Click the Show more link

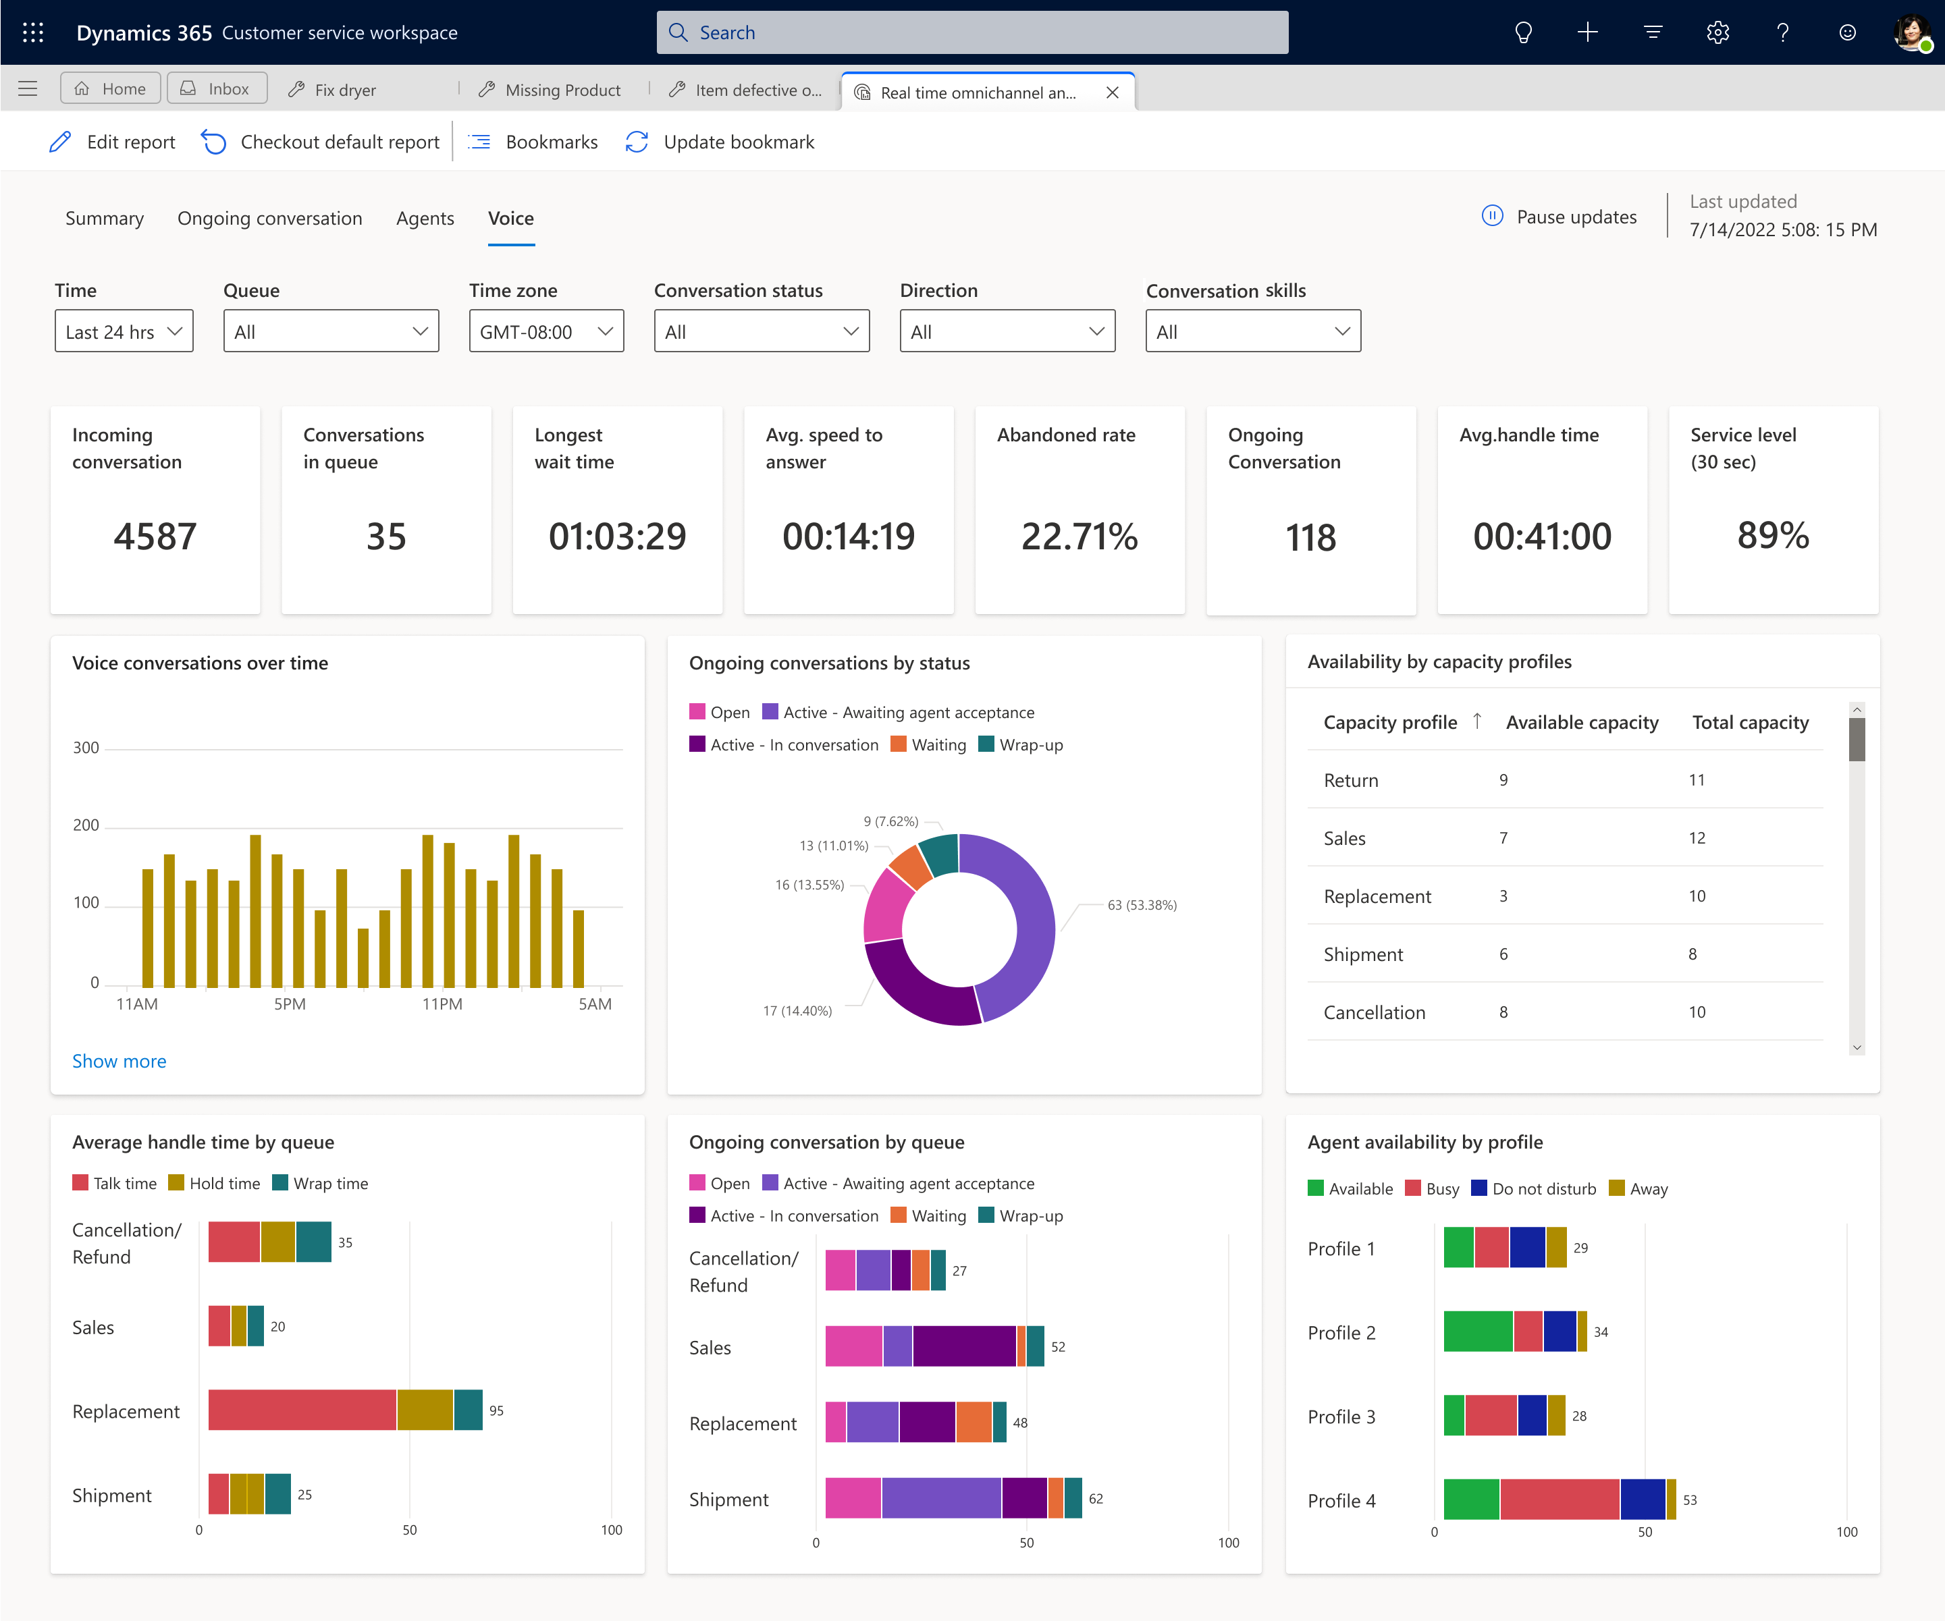coord(118,1061)
